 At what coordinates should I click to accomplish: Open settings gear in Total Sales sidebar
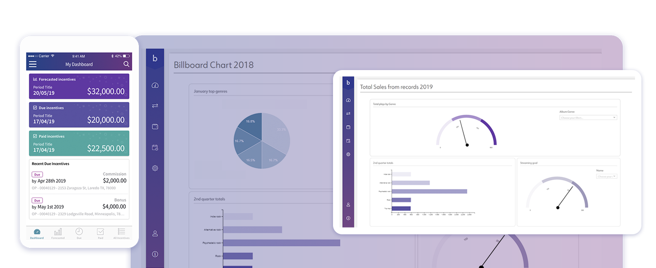[348, 154]
